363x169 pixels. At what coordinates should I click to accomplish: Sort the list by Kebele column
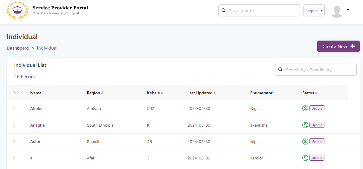point(162,93)
